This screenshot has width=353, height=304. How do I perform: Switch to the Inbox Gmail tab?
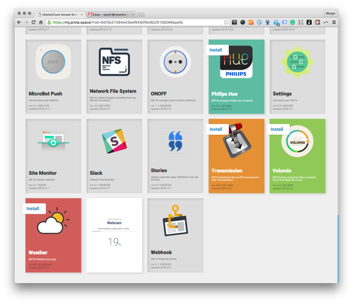(111, 14)
